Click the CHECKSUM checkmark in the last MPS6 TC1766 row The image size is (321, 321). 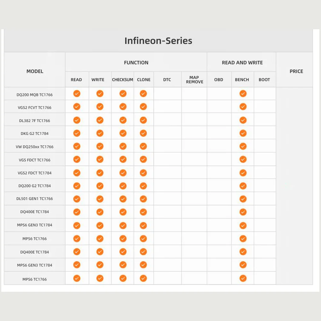123,278
